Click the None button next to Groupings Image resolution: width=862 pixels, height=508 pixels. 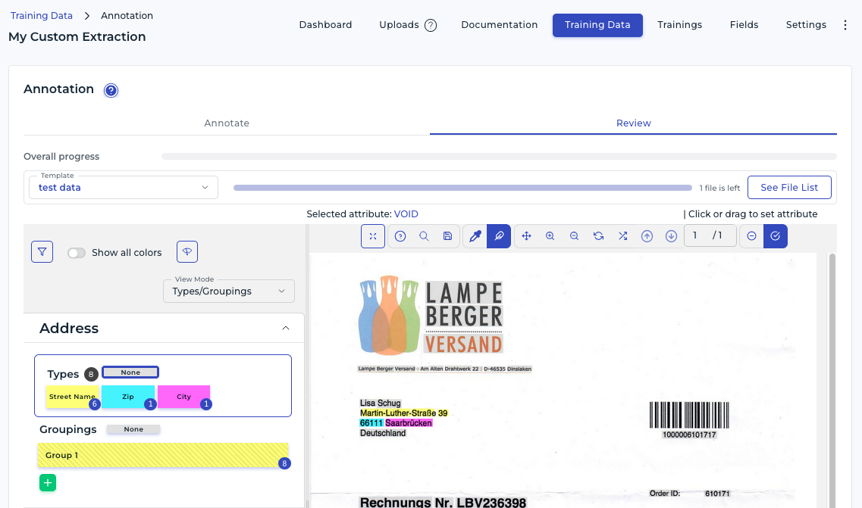[x=133, y=429]
